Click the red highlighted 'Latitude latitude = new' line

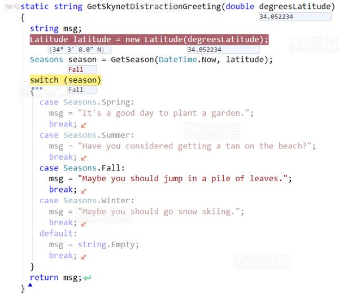149,40
